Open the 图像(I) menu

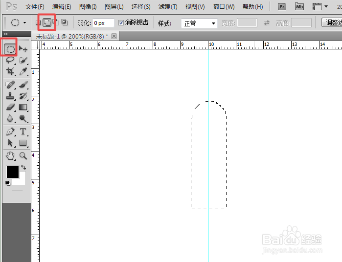(88, 7)
